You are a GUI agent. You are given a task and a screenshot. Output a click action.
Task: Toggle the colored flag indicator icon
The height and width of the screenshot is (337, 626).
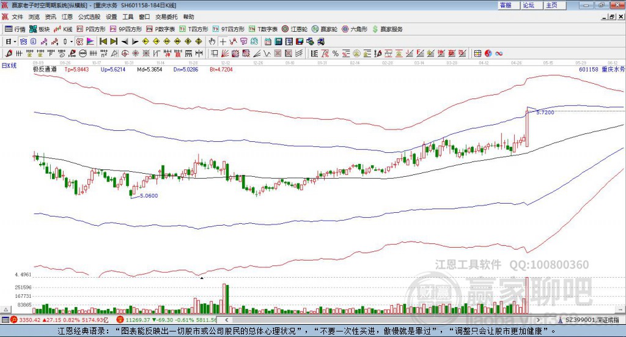(90, 42)
